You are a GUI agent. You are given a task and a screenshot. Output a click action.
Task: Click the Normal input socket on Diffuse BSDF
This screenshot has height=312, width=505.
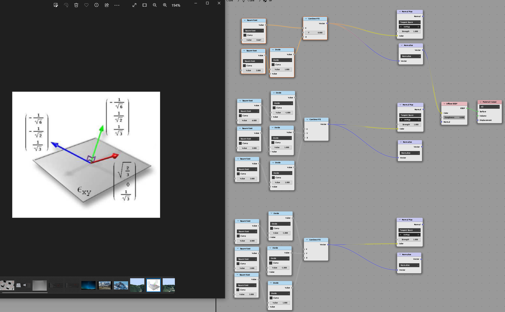441,122
